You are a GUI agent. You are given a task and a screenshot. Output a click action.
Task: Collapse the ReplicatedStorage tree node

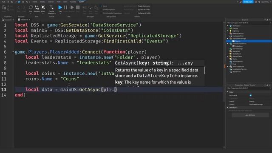pos(228,39)
